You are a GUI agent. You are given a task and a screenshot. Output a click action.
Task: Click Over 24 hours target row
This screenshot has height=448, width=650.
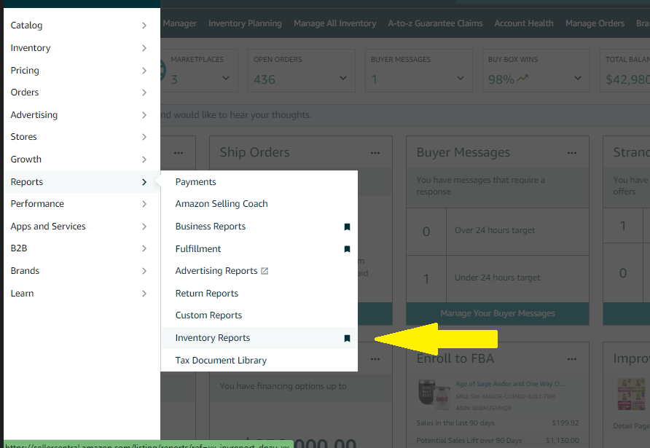[498, 232]
